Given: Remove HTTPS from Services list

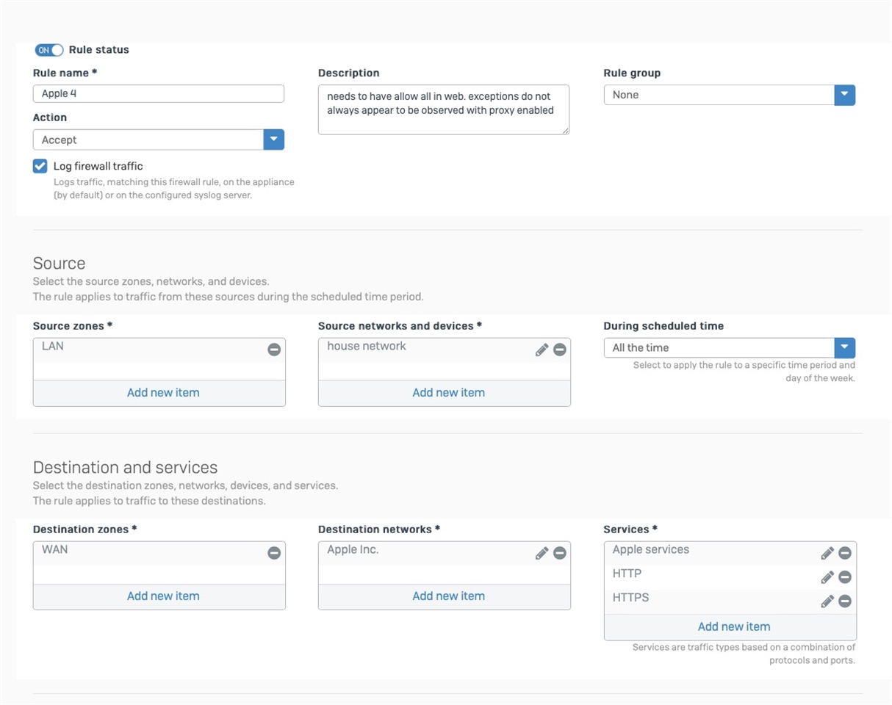Looking at the screenshot, I should point(845,601).
